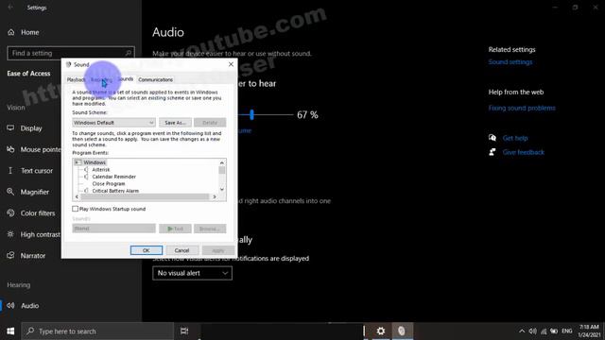Switch to the Sounds tab
Viewport: 605px width, 340px height.
click(126, 79)
